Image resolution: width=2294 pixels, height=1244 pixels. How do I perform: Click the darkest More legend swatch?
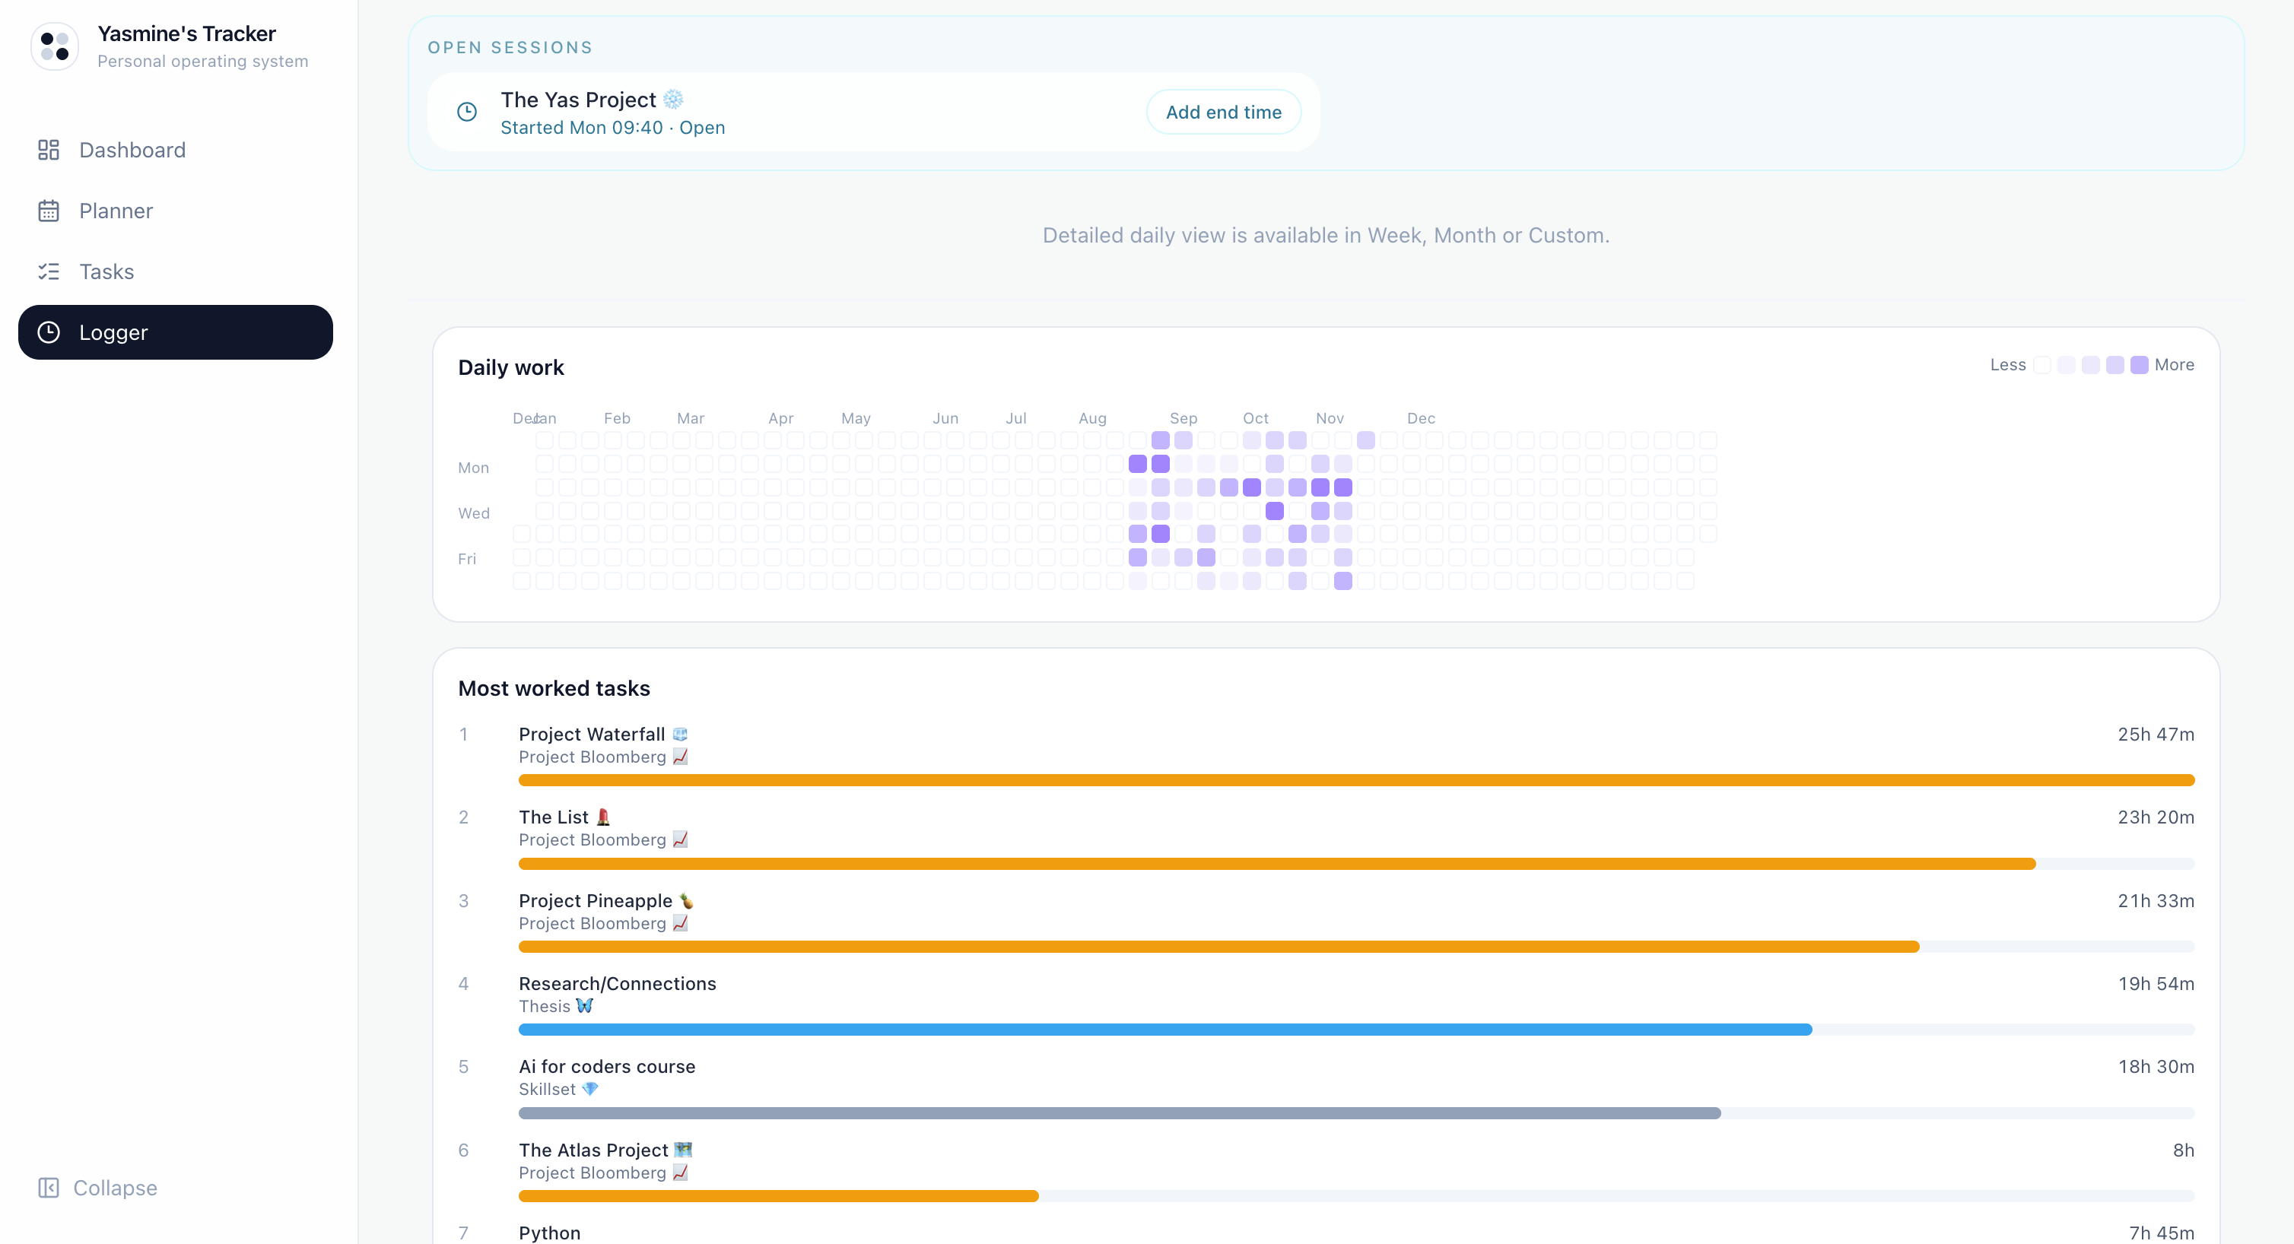2139,365
